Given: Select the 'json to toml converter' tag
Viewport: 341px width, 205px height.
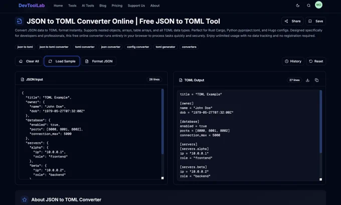Looking at the screenshot, I should tap(54, 47).
